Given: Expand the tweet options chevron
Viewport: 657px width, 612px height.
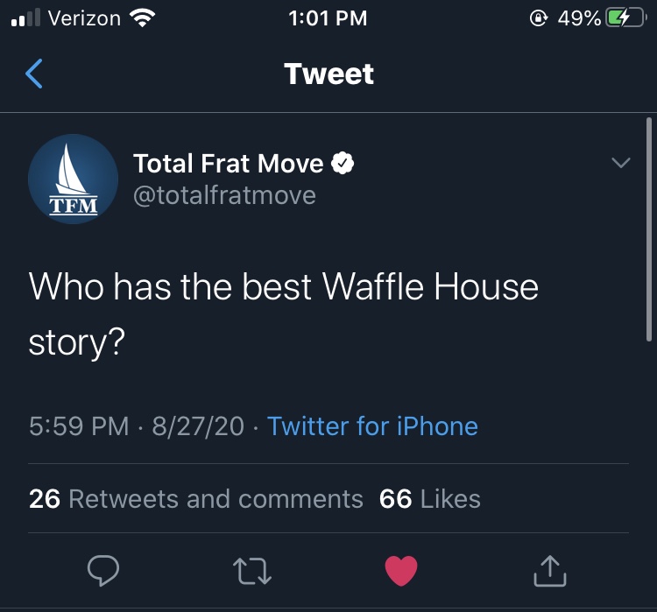Looking at the screenshot, I should (620, 162).
